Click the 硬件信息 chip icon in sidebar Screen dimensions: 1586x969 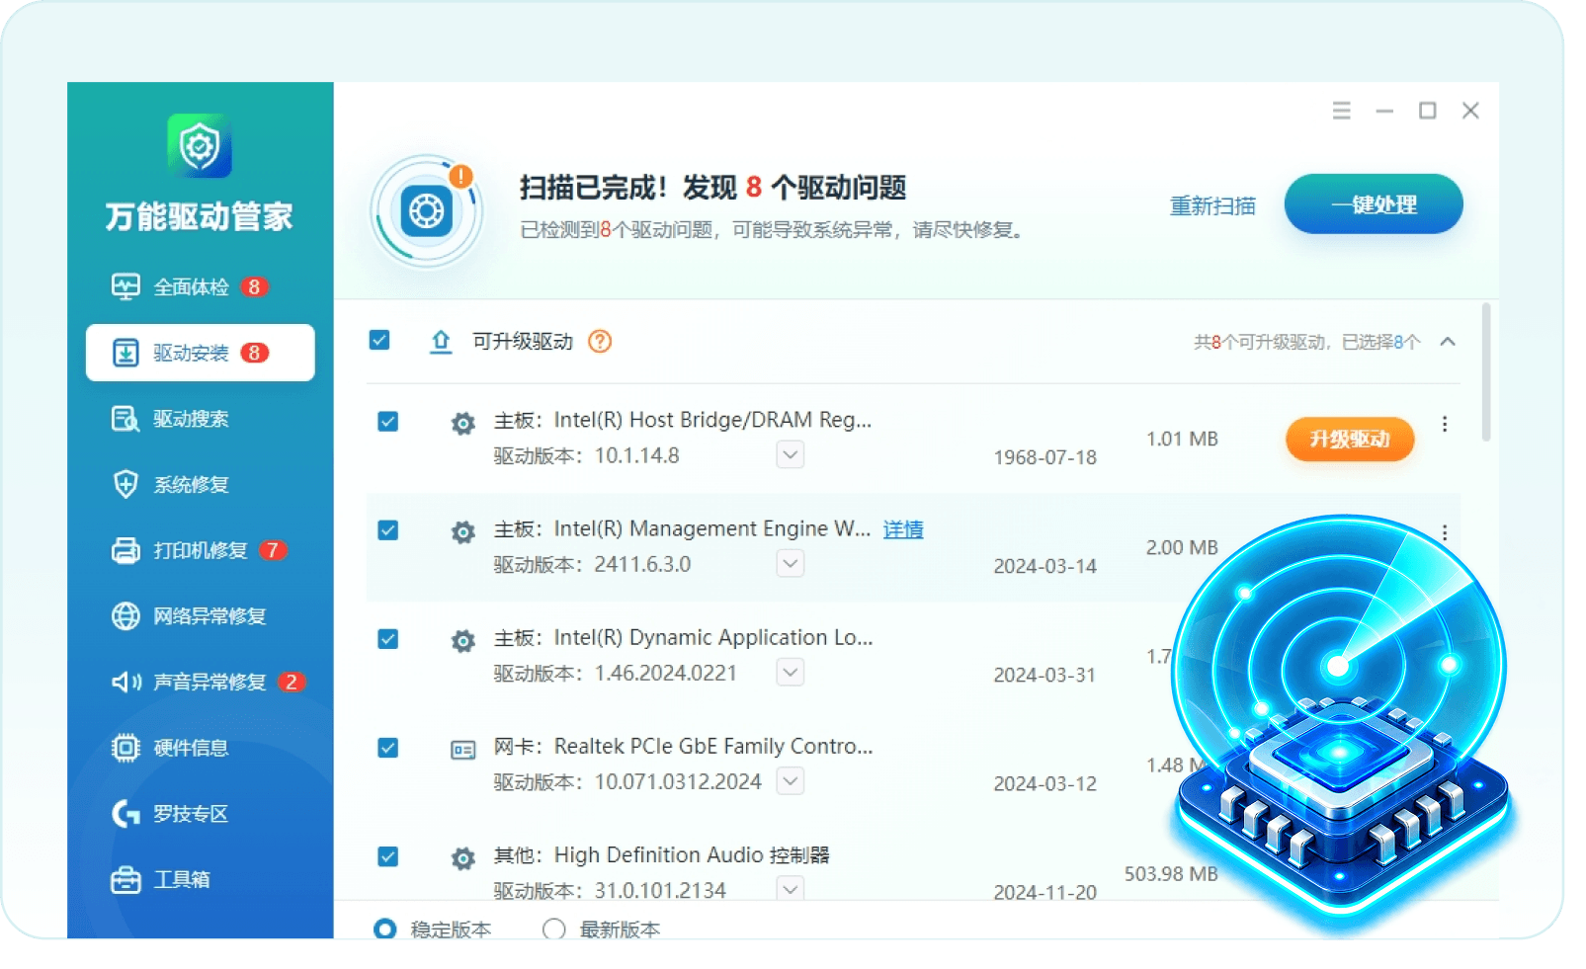(125, 748)
